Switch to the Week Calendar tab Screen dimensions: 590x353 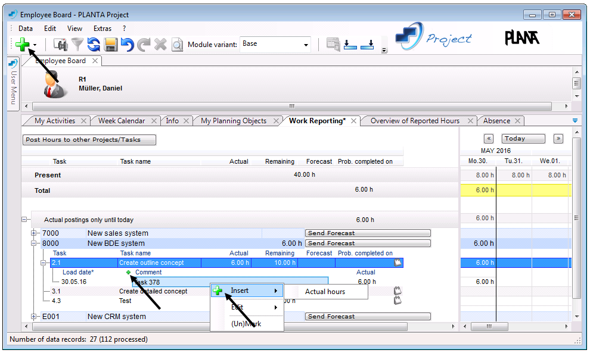122,121
